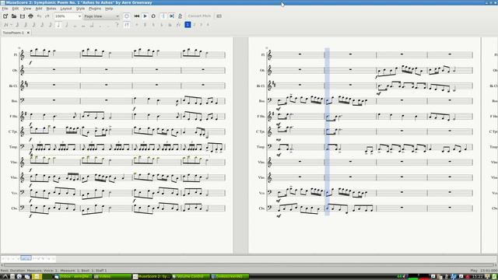Screen dimensions: 498x280
Task: Click the Ob. staff label on first page
Action: [x=15, y=71]
